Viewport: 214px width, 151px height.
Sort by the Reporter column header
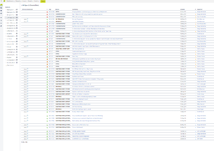coord(200,9)
